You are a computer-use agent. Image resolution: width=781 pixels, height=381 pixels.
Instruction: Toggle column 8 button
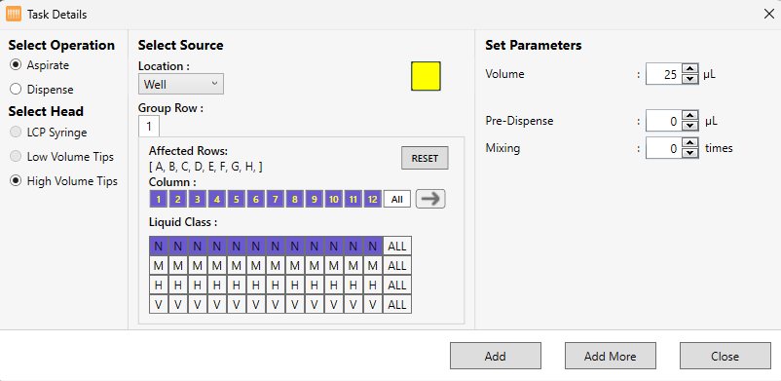click(294, 199)
